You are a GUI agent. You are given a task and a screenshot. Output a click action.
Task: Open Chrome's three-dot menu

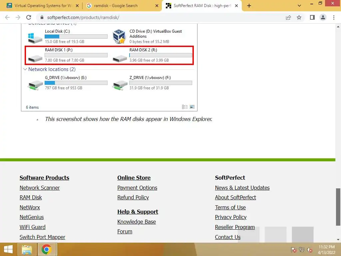point(334,17)
